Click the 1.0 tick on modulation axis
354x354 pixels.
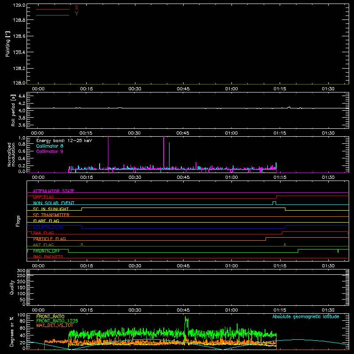tap(22, 138)
